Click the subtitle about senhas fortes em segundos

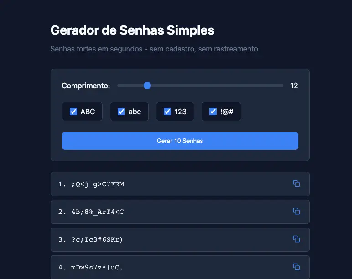click(154, 49)
